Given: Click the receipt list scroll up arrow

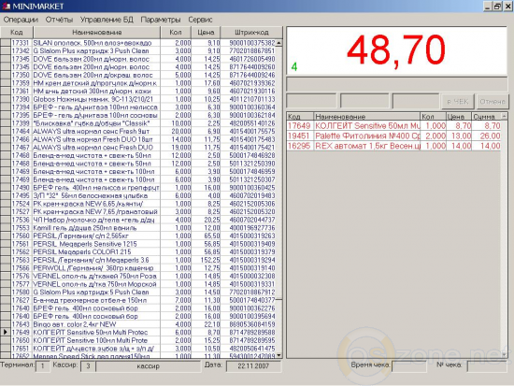Looking at the screenshot, I should click(504, 117).
